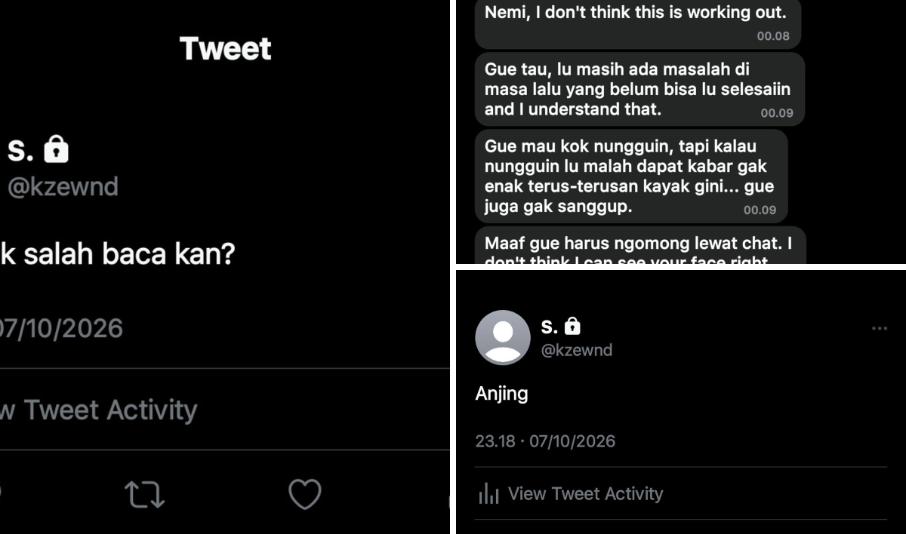
Task: Click the lock icon beside left s. name
Action: 57,150
